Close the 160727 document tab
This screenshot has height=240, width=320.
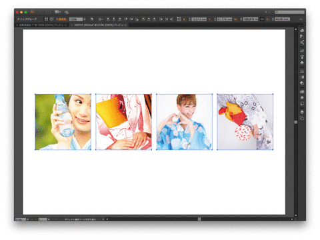click(x=72, y=25)
